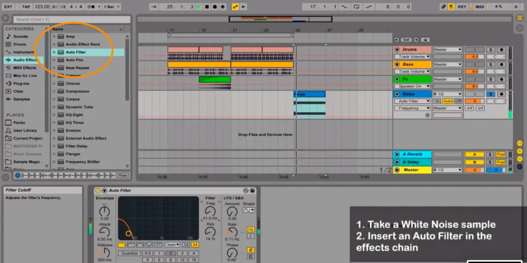Click the browser search field
Screen dimensions: 527x263
point(72,20)
